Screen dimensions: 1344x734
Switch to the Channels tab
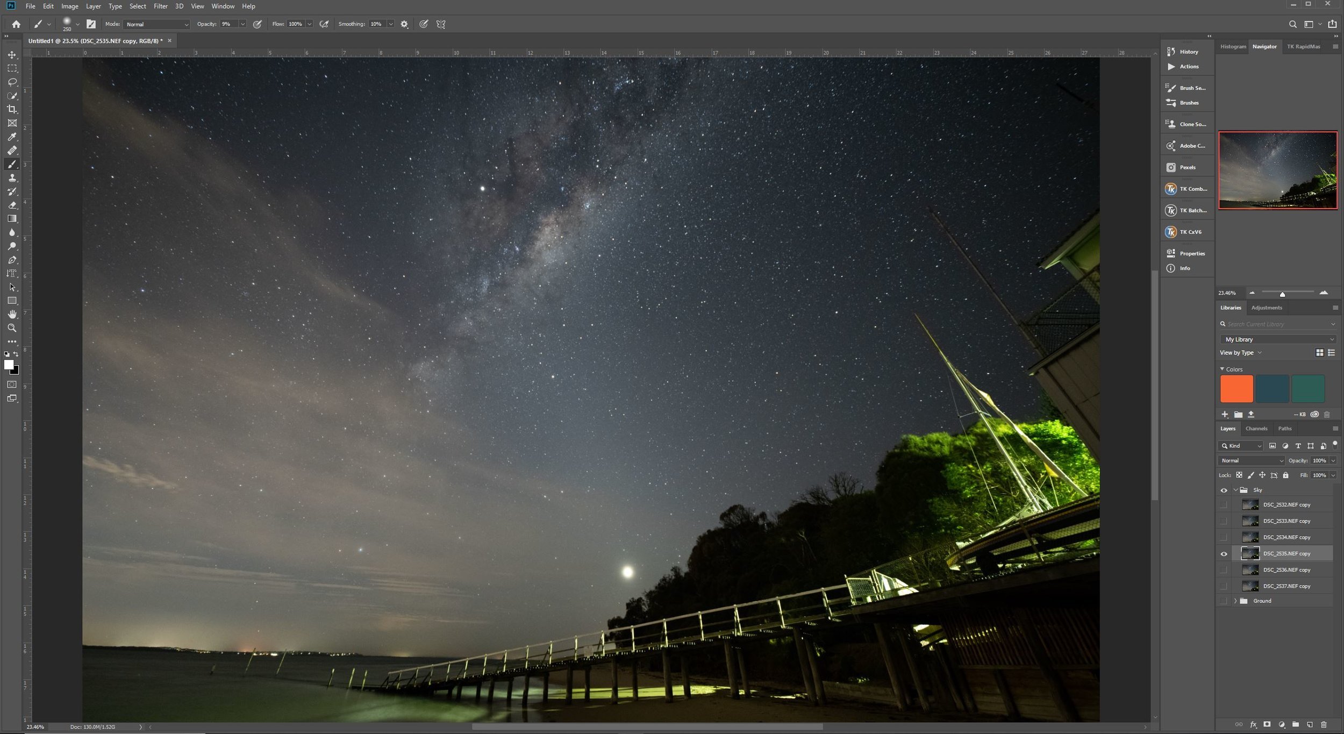click(x=1256, y=429)
